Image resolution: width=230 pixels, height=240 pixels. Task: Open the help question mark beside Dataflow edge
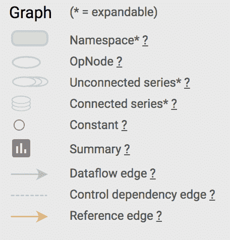tap(153, 173)
